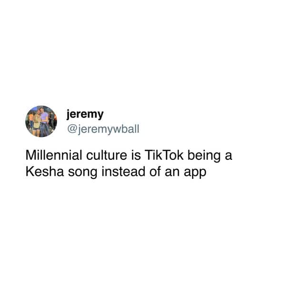Click the word "Millennial" in the tweet
The height and width of the screenshot is (285, 285).
coord(54,155)
